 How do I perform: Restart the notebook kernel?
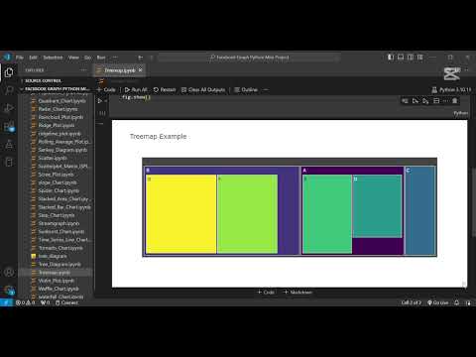(165, 89)
